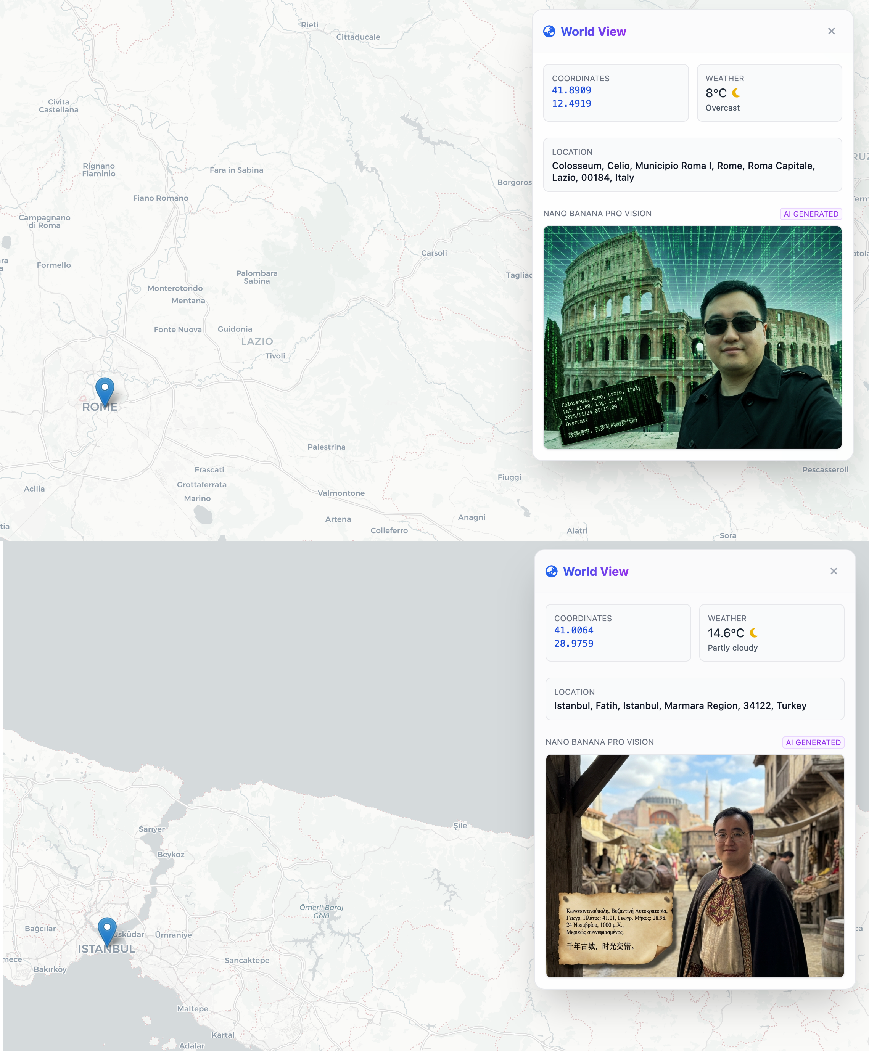Screen dimensions: 869x1051
Task: Click the latitude value 41.8909
Action: [x=571, y=91]
